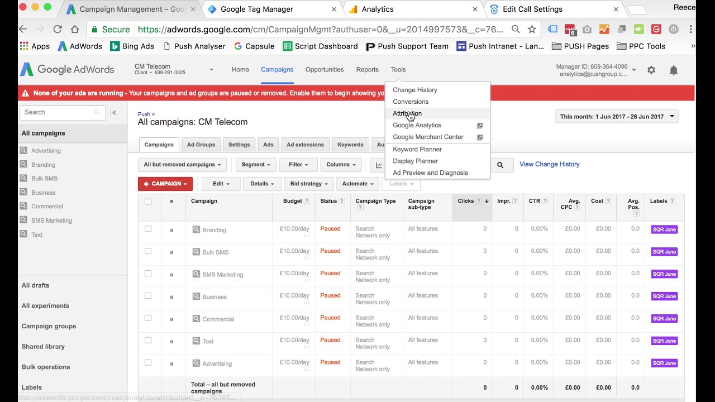The height and width of the screenshot is (402, 715).
Task: Check the Business campaign checkbox
Action: [148, 296]
